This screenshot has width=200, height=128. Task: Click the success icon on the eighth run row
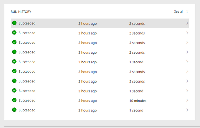[x=14, y=91]
